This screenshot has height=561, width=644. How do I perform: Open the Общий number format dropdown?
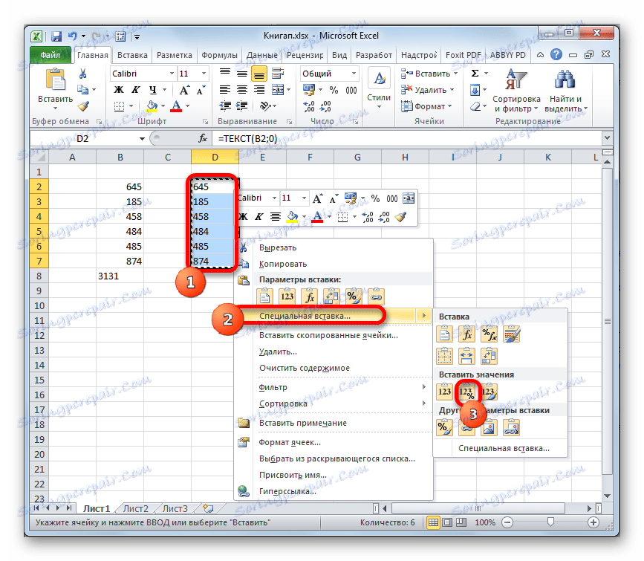point(354,74)
